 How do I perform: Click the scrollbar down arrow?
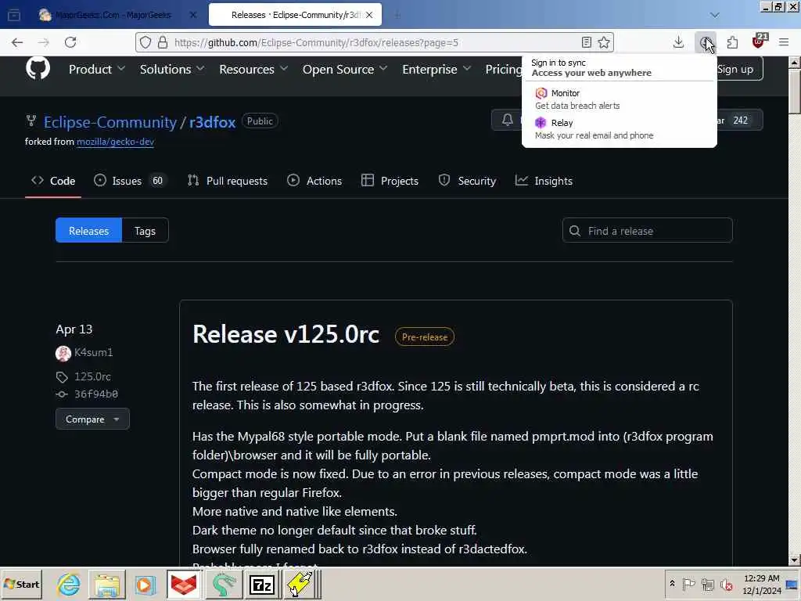click(x=794, y=560)
